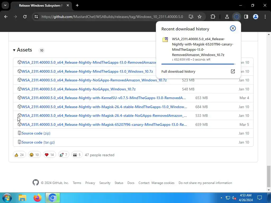Click the downloading WSA Magisk canary file name
The image size is (271, 203).
point(202,47)
